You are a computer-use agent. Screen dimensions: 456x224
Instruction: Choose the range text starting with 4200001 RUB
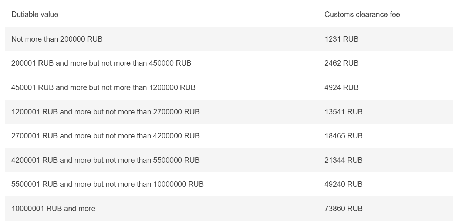click(105, 160)
